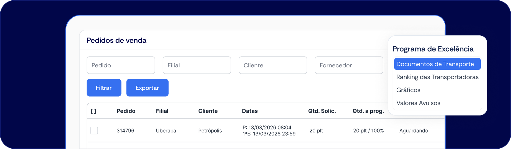Click the Filial column header
This screenshot has width=511, height=149.
162,111
